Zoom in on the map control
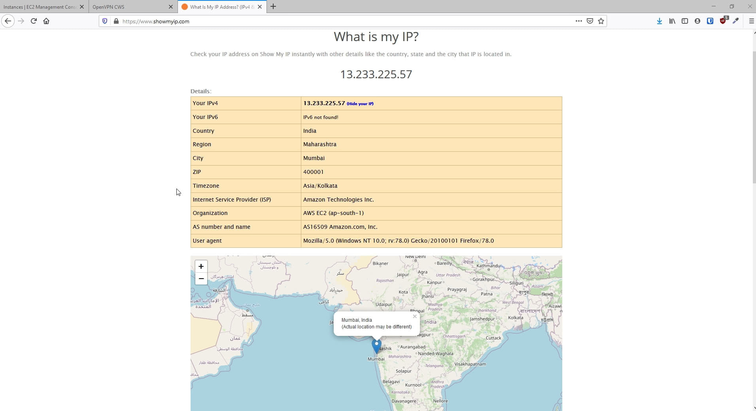This screenshot has height=411, width=756. click(201, 266)
